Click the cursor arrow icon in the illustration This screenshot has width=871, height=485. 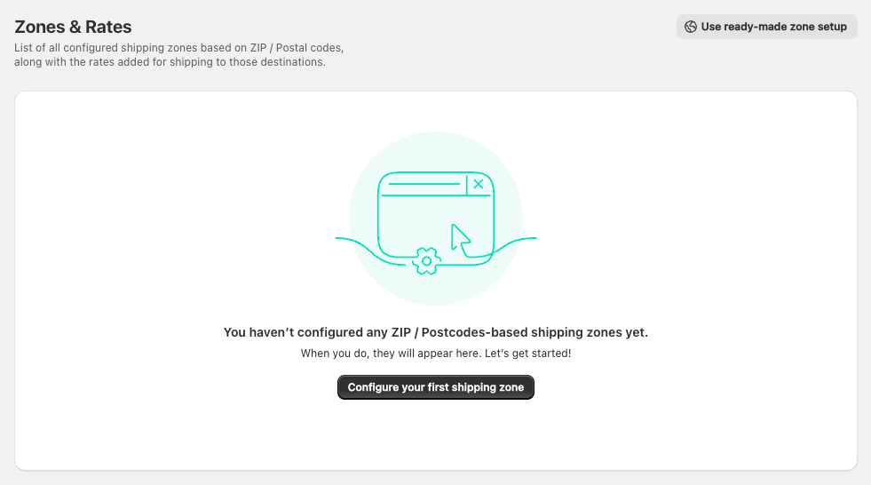[460, 238]
